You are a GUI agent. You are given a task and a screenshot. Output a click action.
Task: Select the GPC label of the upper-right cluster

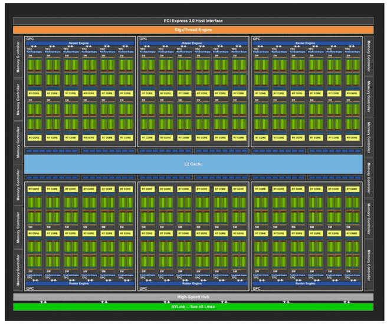(x=257, y=39)
